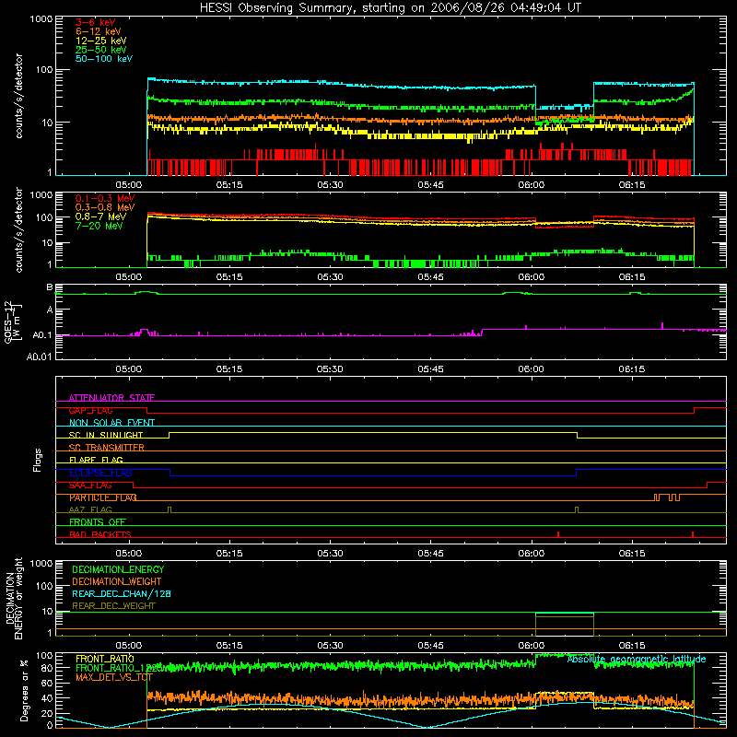Select the BAD_PACKETS flag label

100,534
